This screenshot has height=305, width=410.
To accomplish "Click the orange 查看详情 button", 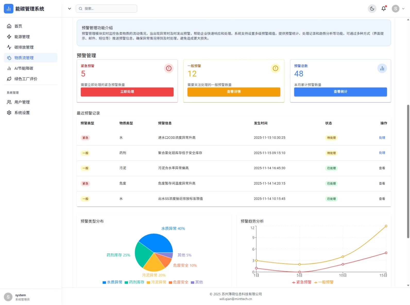I will coord(234,92).
